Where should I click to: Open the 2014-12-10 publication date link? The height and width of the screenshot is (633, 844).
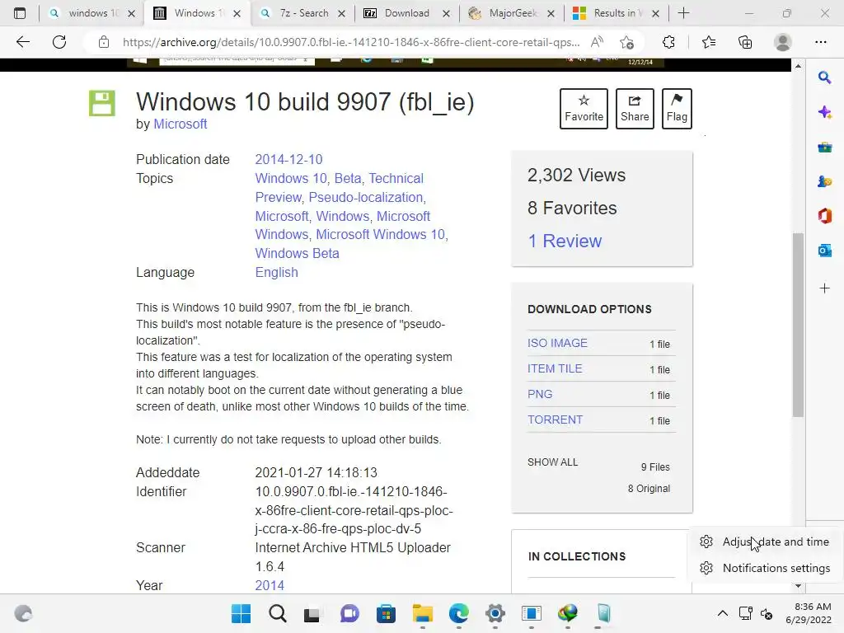(x=288, y=159)
